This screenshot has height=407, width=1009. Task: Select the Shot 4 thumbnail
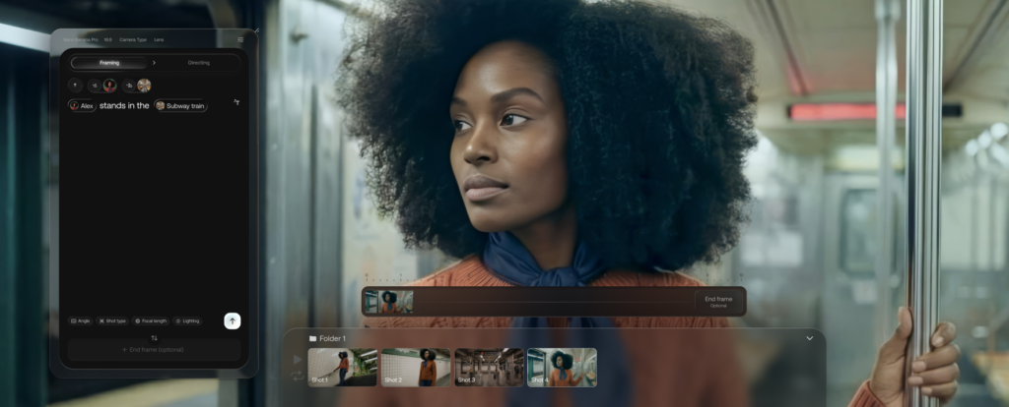[x=563, y=368]
